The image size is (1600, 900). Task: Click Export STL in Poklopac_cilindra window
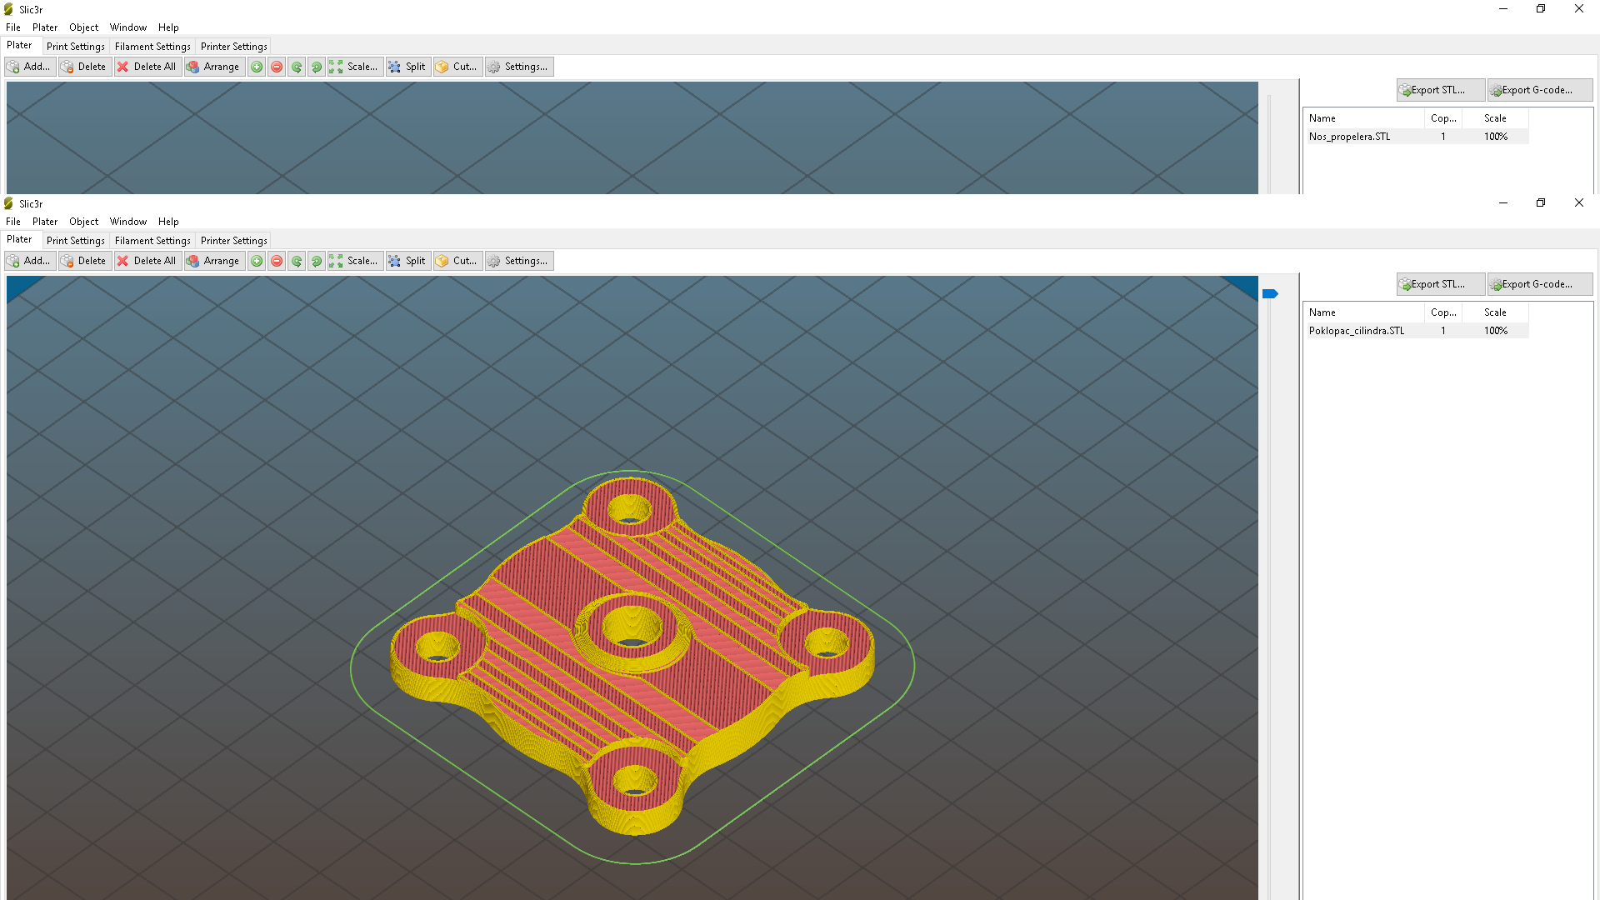[1441, 284]
